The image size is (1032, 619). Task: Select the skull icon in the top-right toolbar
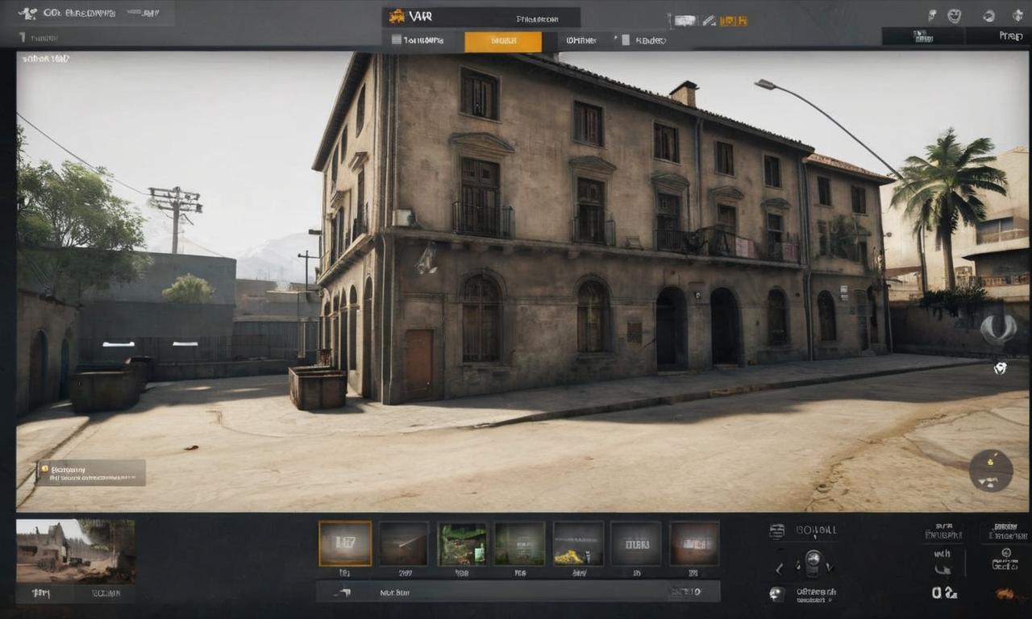[x=933, y=14]
